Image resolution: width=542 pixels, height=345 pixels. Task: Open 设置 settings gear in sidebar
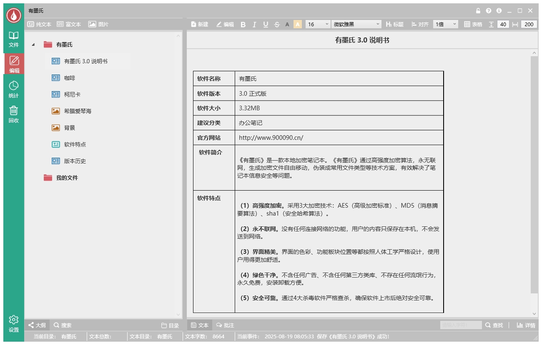coord(14,323)
